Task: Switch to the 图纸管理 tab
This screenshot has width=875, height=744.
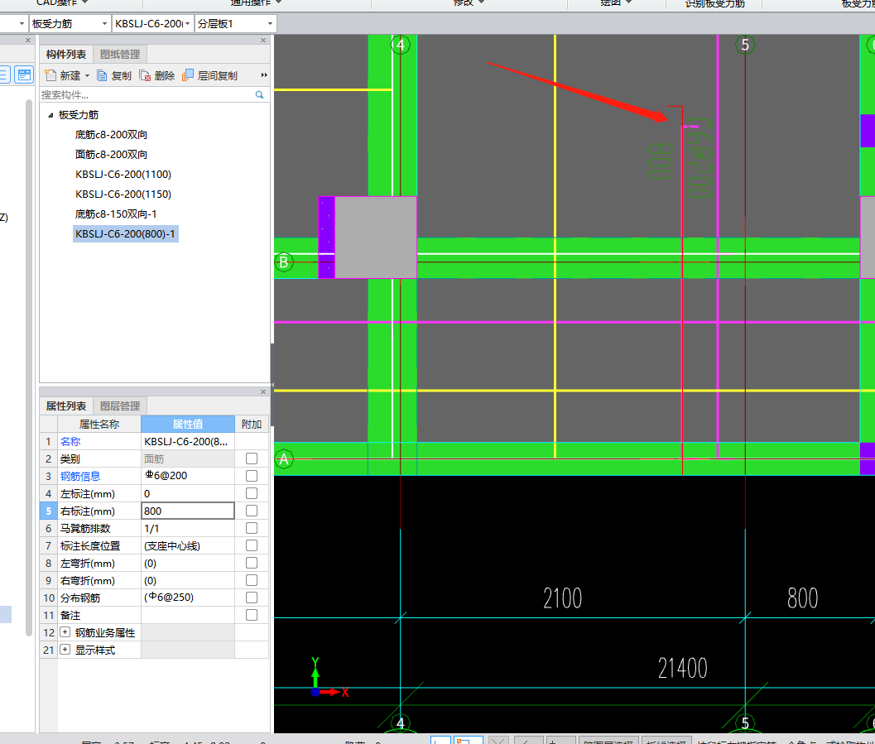Action: point(119,54)
